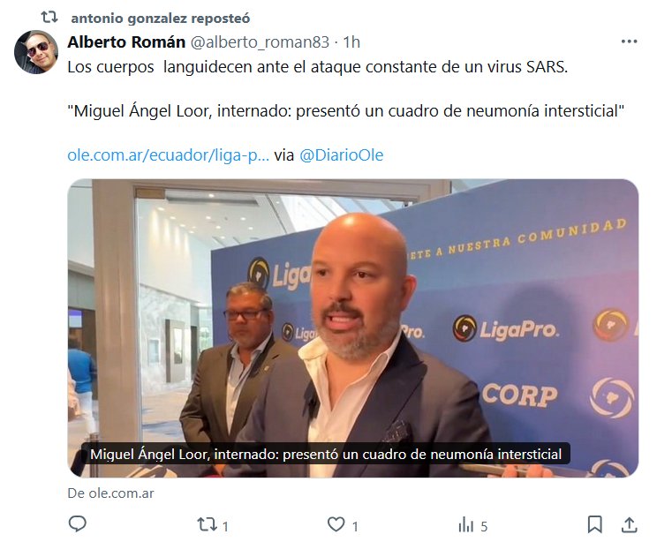Click the @alberto_roman83 handle

tap(260, 41)
